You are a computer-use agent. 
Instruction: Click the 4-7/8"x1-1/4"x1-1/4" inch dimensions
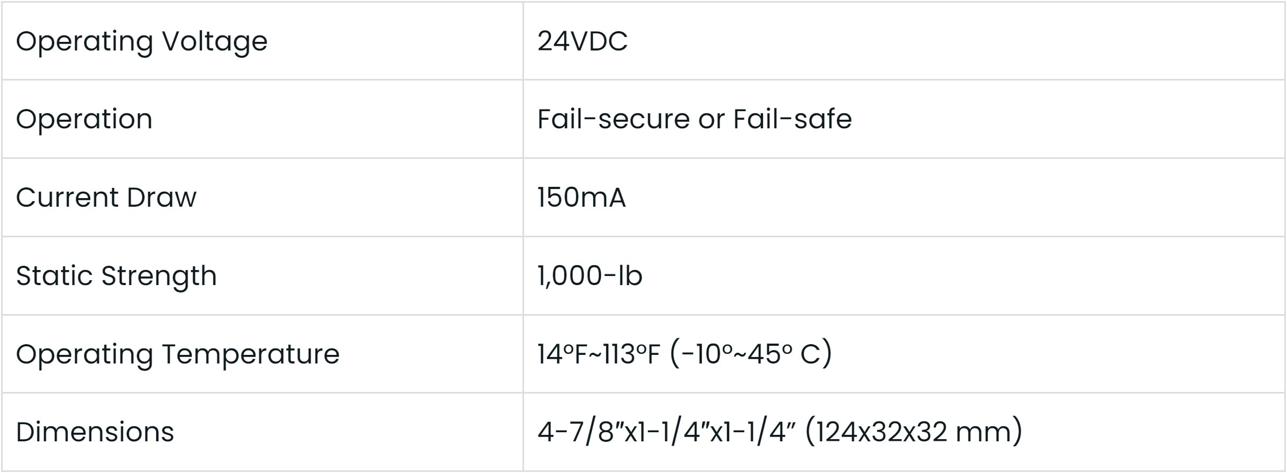coord(666,432)
